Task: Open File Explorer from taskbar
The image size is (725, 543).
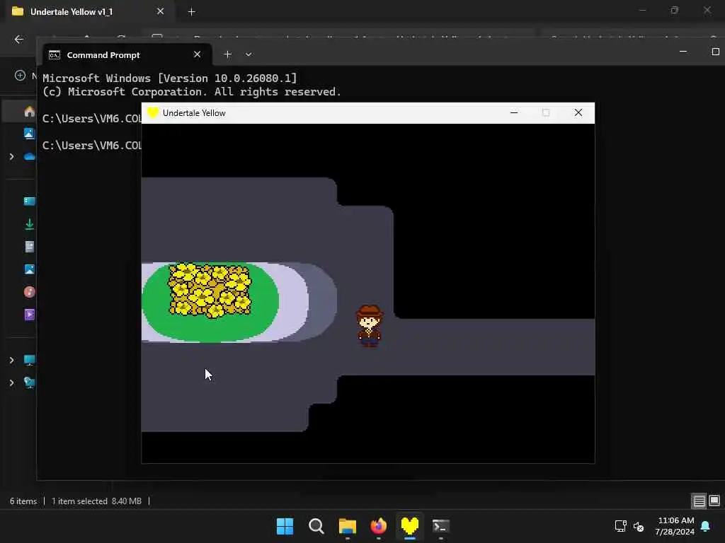Action: click(347, 526)
